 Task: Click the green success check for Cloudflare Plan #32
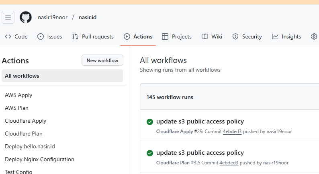coord(150,153)
